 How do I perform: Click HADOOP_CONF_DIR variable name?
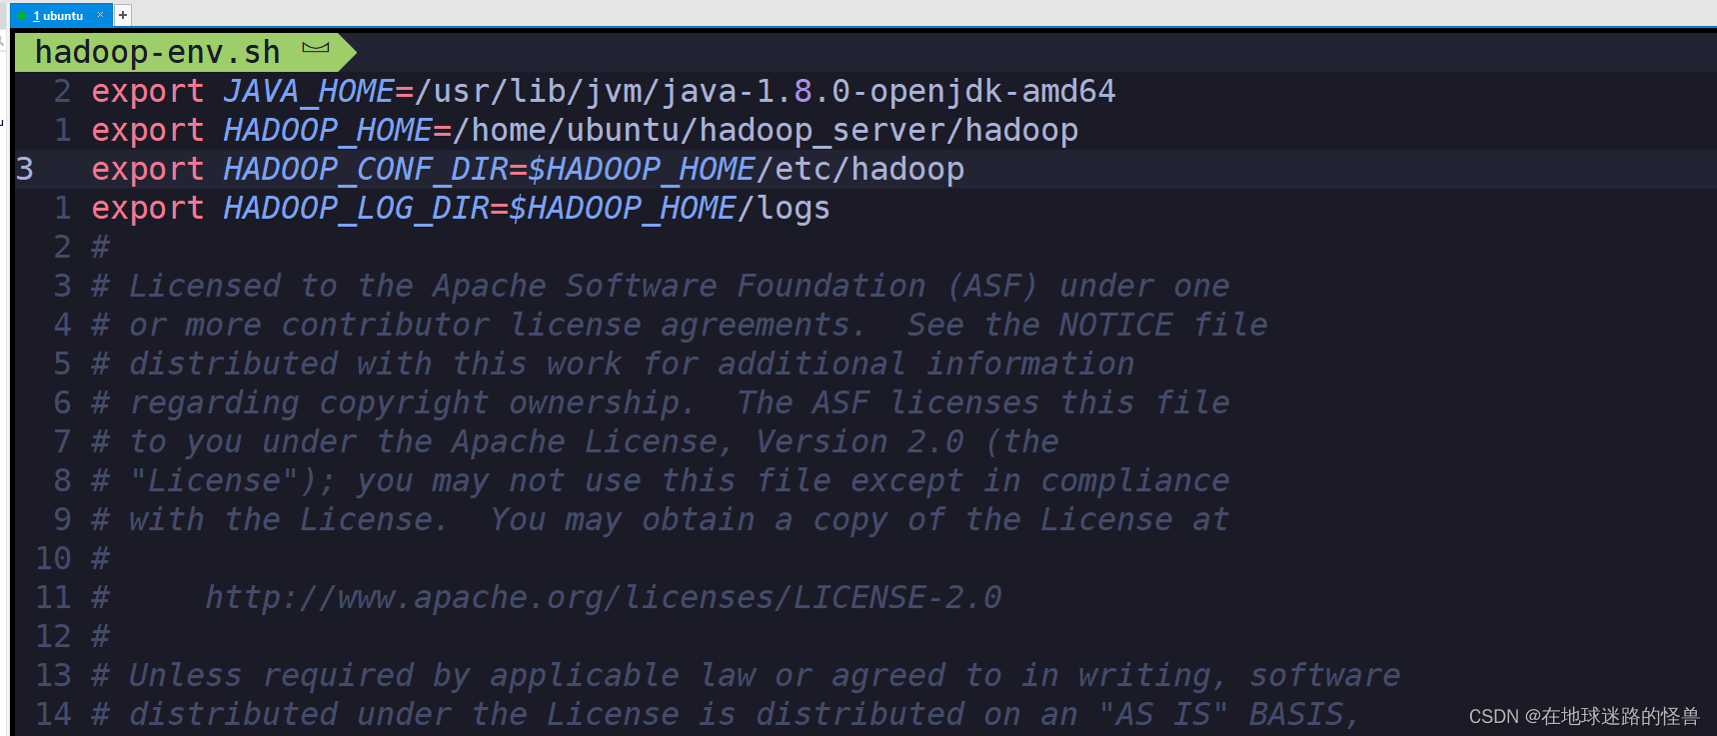(x=366, y=169)
